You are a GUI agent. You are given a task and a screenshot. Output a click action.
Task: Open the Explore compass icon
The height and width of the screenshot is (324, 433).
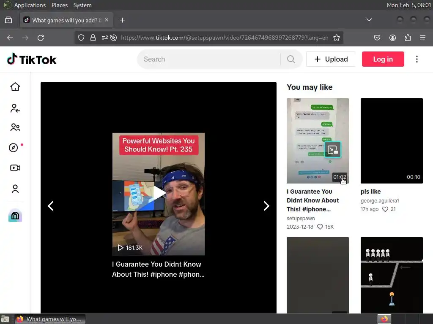click(x=14, y=148)
